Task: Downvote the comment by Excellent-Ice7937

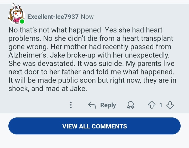Action: pos(170,105)
